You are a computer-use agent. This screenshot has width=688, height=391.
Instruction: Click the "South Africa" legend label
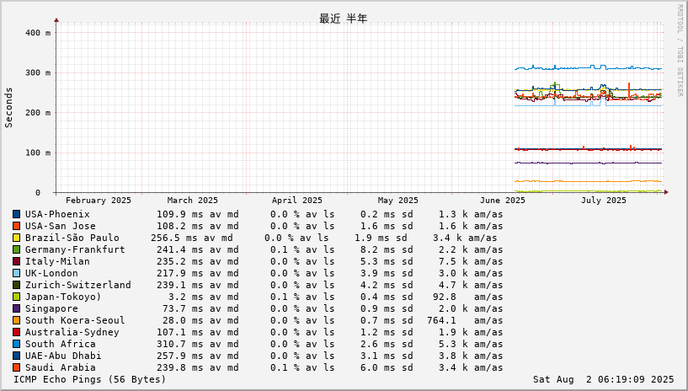coord(60,345)
